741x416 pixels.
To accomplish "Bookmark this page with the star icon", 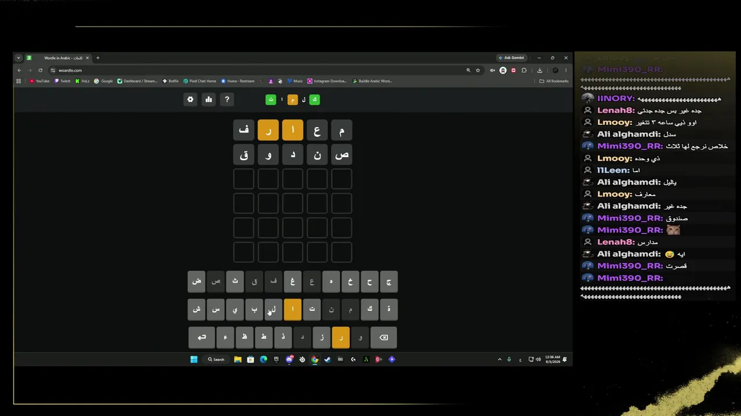I will click(x=478, y=70).
